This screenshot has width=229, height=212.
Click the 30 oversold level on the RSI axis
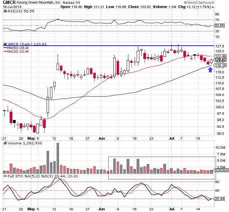point(217,31)
